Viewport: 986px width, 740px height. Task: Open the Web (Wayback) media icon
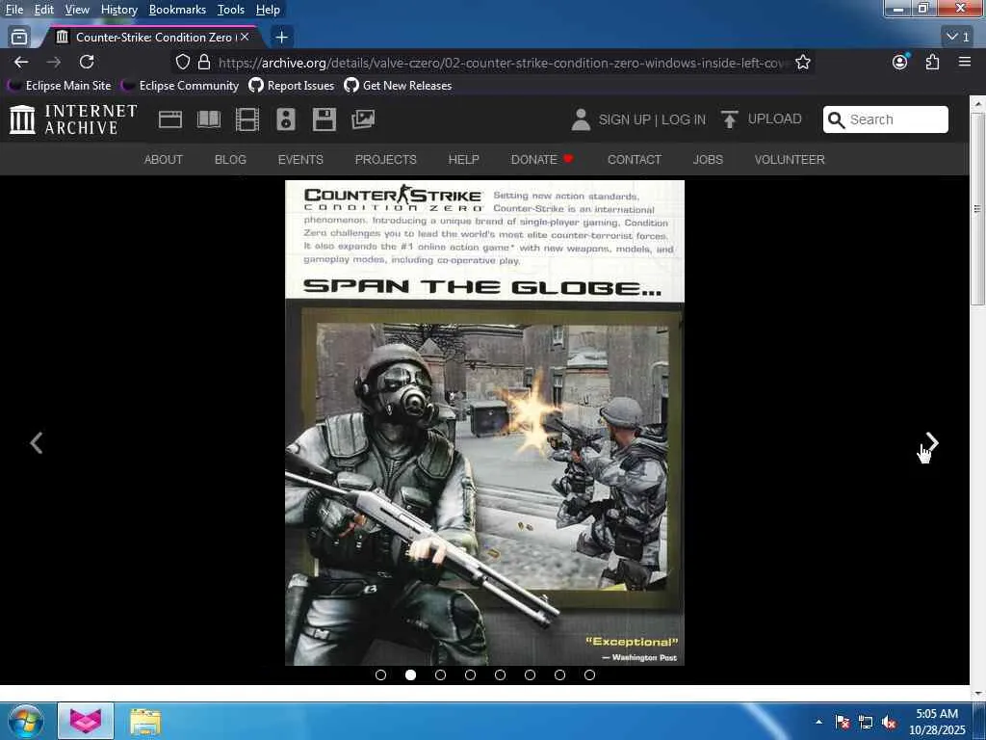point(169,119)
